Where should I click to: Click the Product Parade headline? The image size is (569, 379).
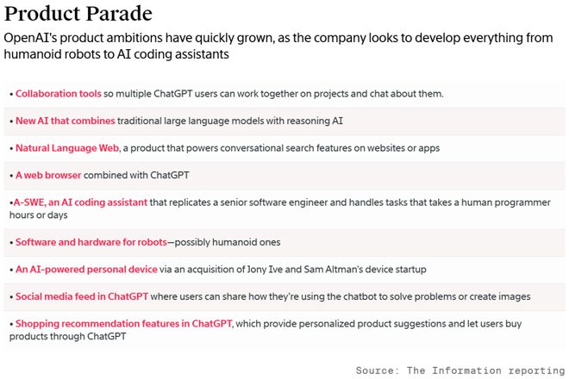click(x=78, y=14)
